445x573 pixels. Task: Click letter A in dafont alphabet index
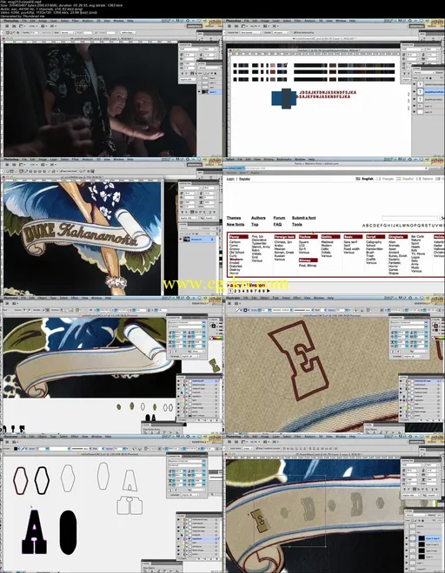364,226
